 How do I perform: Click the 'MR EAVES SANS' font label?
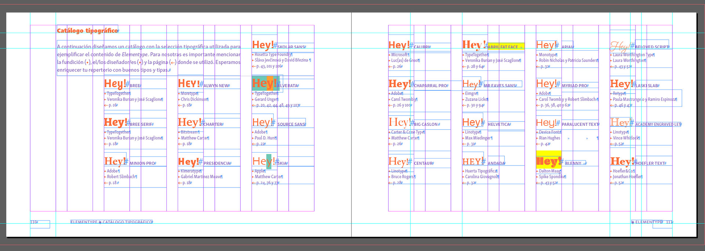click(500, 86)
